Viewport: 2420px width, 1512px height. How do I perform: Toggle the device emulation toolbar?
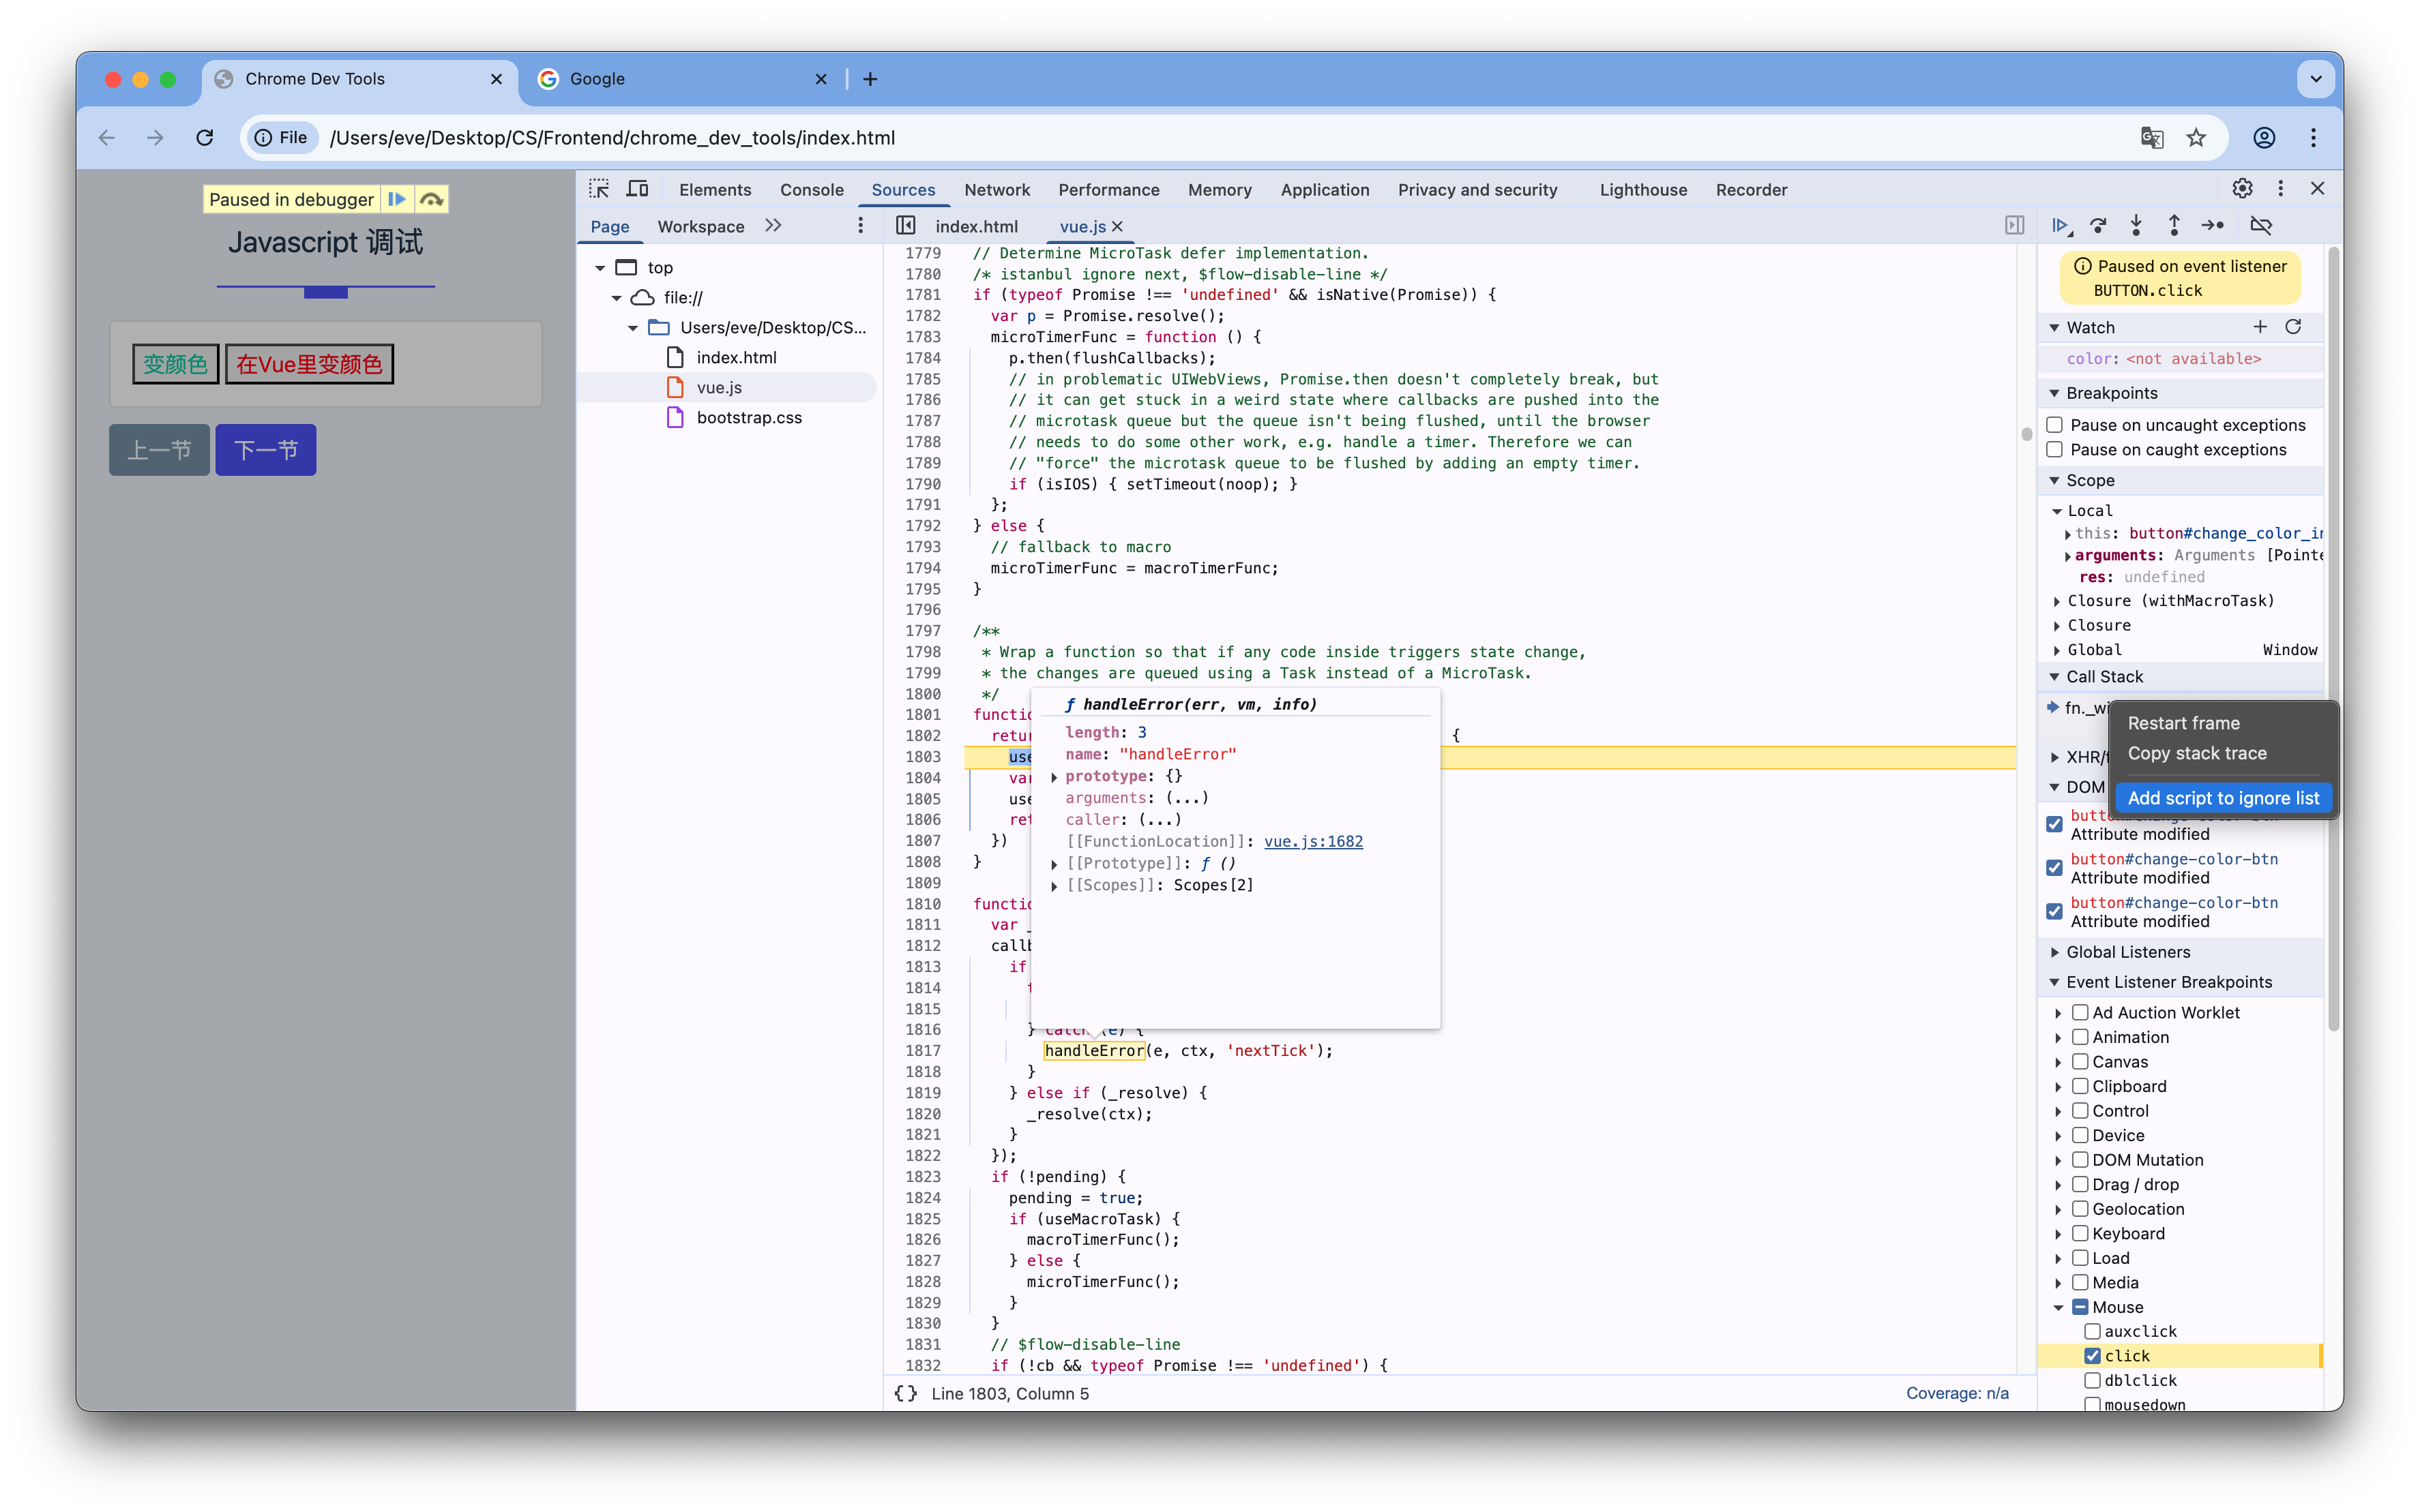pos(637,188)
